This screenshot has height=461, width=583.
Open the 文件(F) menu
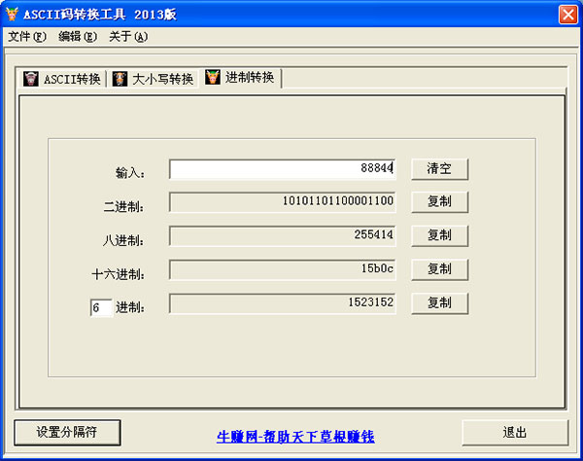click(27, 36)
